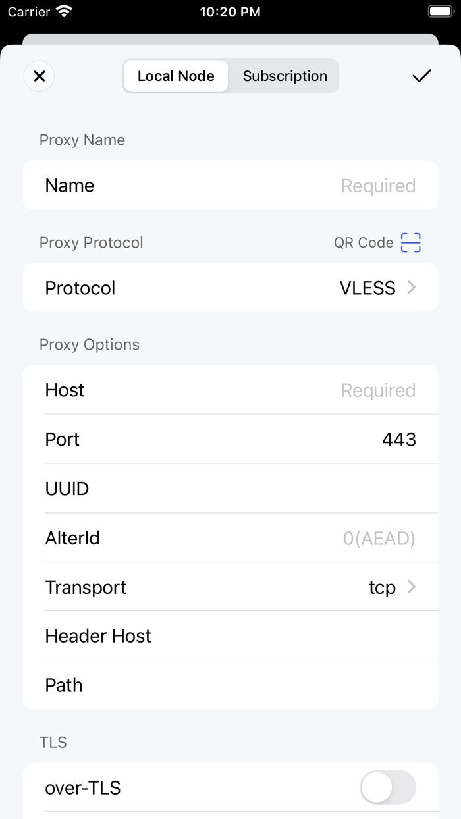Tap the Transport chevron arrow
Viewport: 461px width, 819px height.
coord(412,587)
